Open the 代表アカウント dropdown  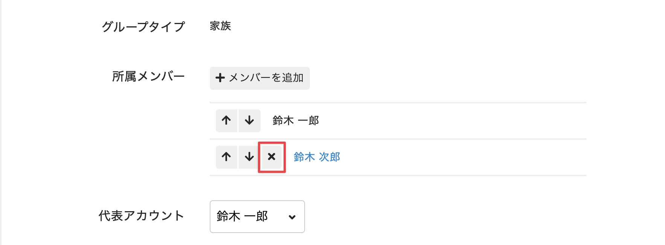pos(257,216)
